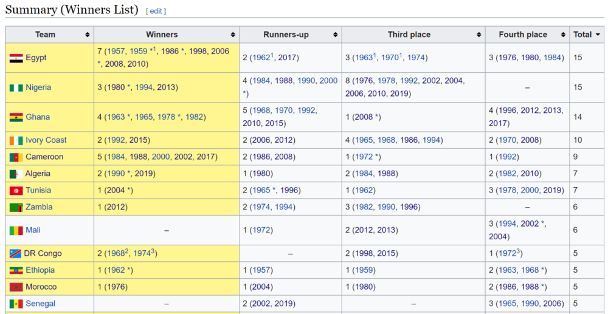Open Algeria's 2019 winners year link
This screenshot has width=608, height=314.
pyautogui.click(x=143, y=174)
